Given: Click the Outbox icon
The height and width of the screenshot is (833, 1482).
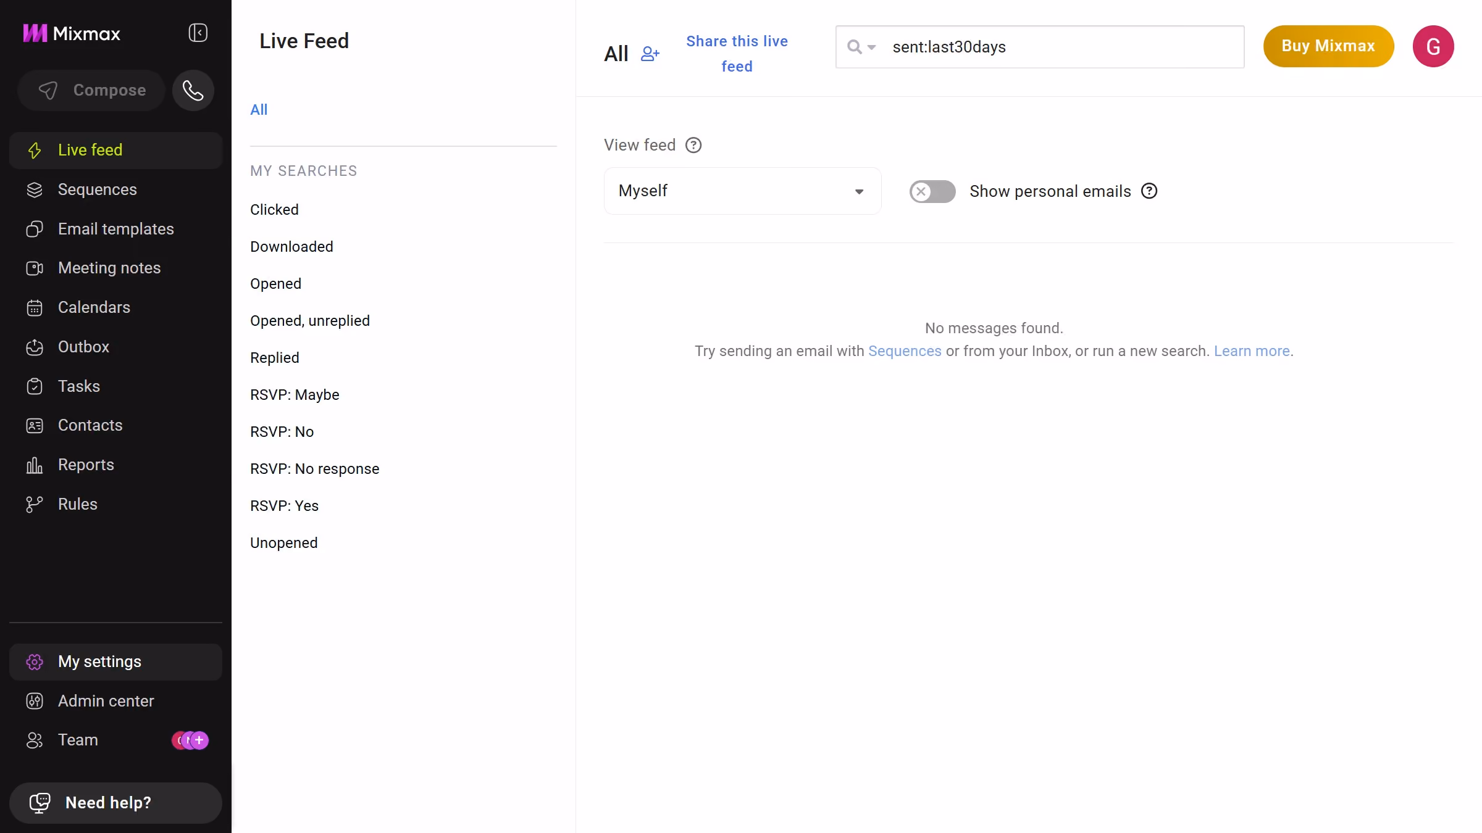Looking at the screenshot, I should click(x=35, y=347).
